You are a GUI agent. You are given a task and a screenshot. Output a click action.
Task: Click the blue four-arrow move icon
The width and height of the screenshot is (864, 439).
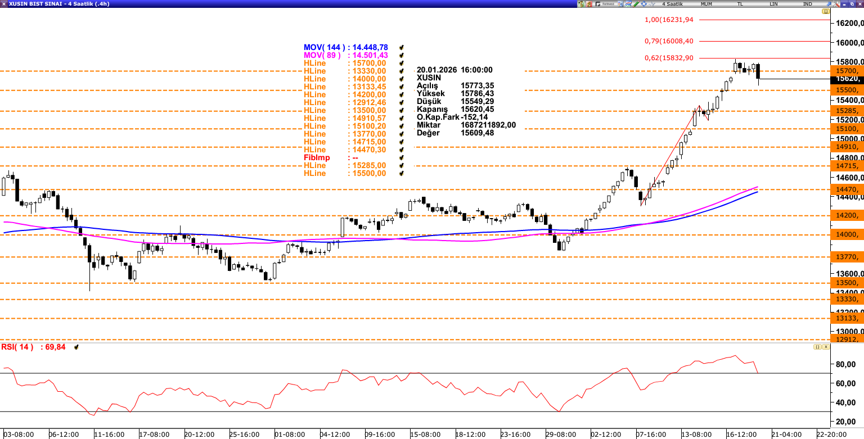click(x=644, y=4)
